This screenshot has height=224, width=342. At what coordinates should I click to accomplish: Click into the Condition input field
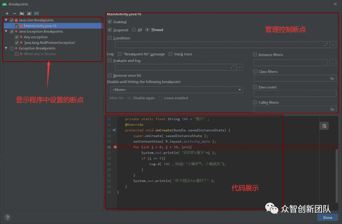[x=219, y=45]
